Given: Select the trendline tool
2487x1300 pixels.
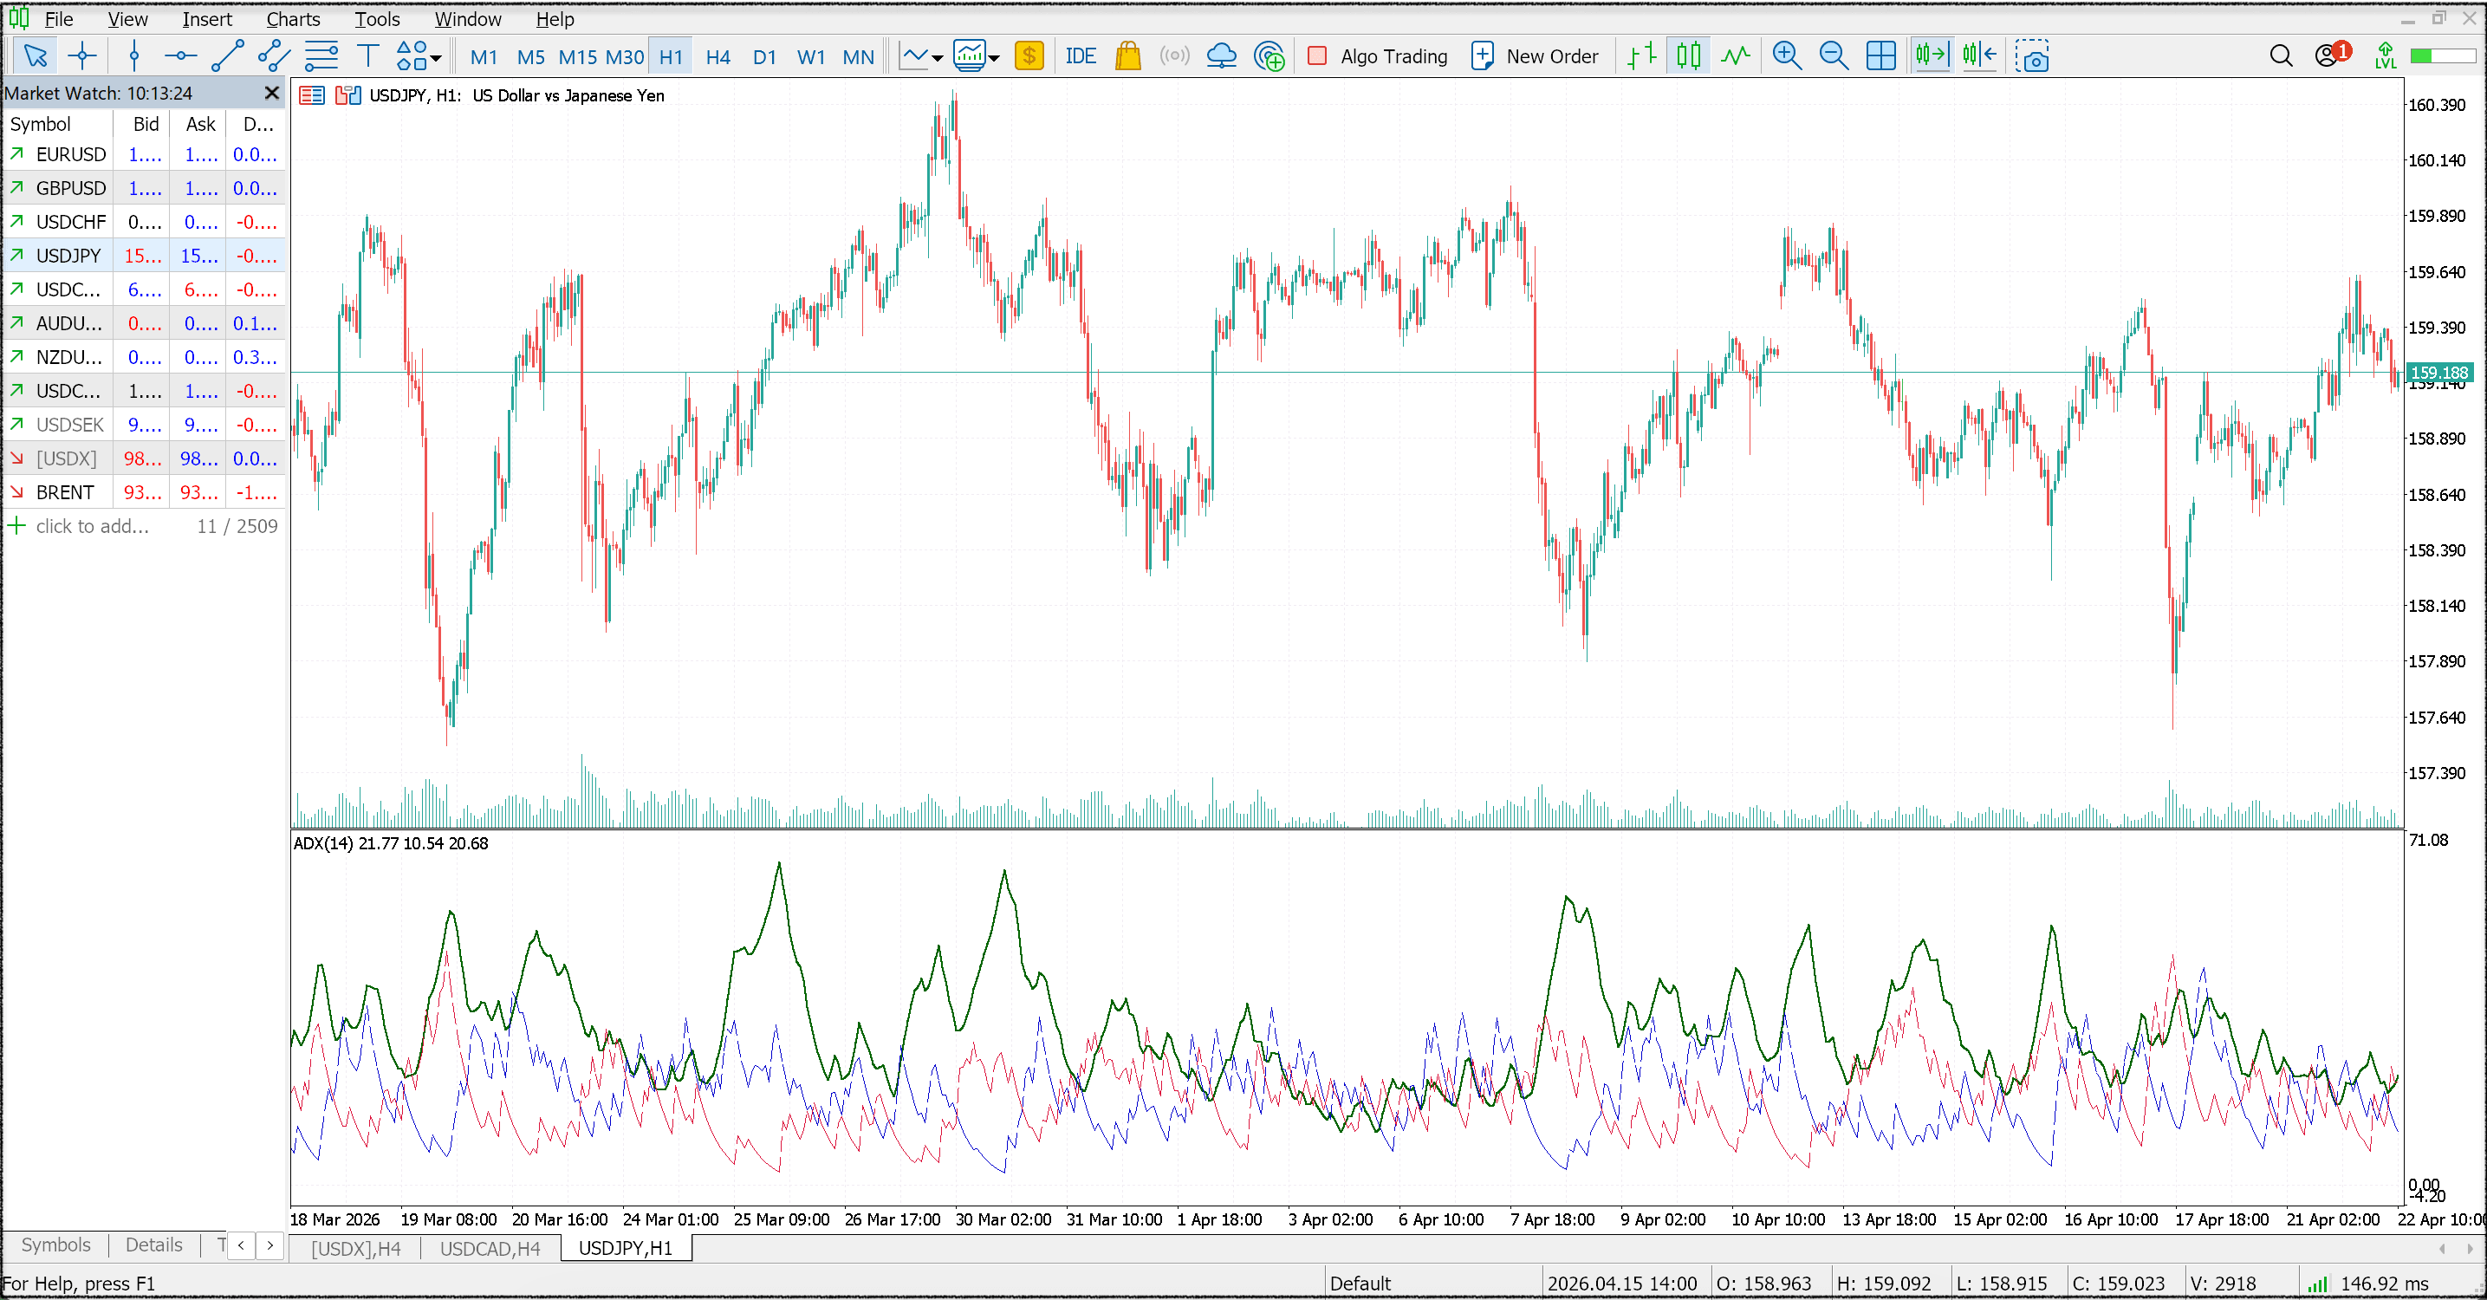Looking at the screenshot, I should 227,56.
